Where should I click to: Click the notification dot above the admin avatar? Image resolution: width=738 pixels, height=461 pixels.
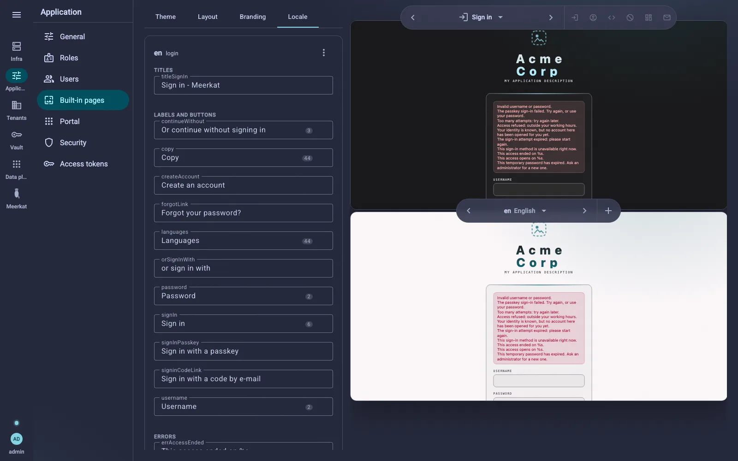[17, 423]
